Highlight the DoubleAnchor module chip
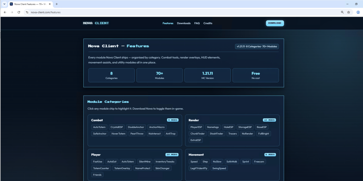The image size is (363, 181). point(136,127)
